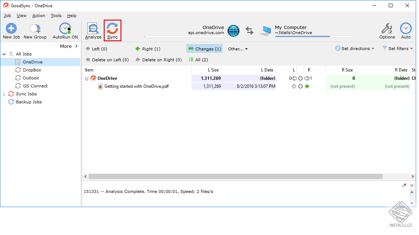This screenshot has height=235, width=419.
Task: Filter Delete on Left (0)
Action: tap(107, 60)
